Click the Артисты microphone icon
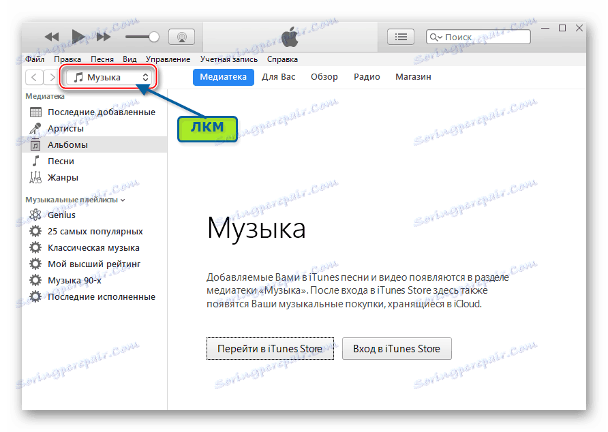 [x=35, y=128]
